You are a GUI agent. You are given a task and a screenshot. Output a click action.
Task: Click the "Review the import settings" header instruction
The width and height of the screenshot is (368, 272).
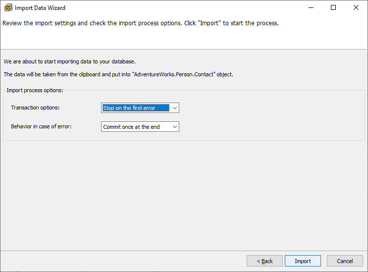(140, 23)
